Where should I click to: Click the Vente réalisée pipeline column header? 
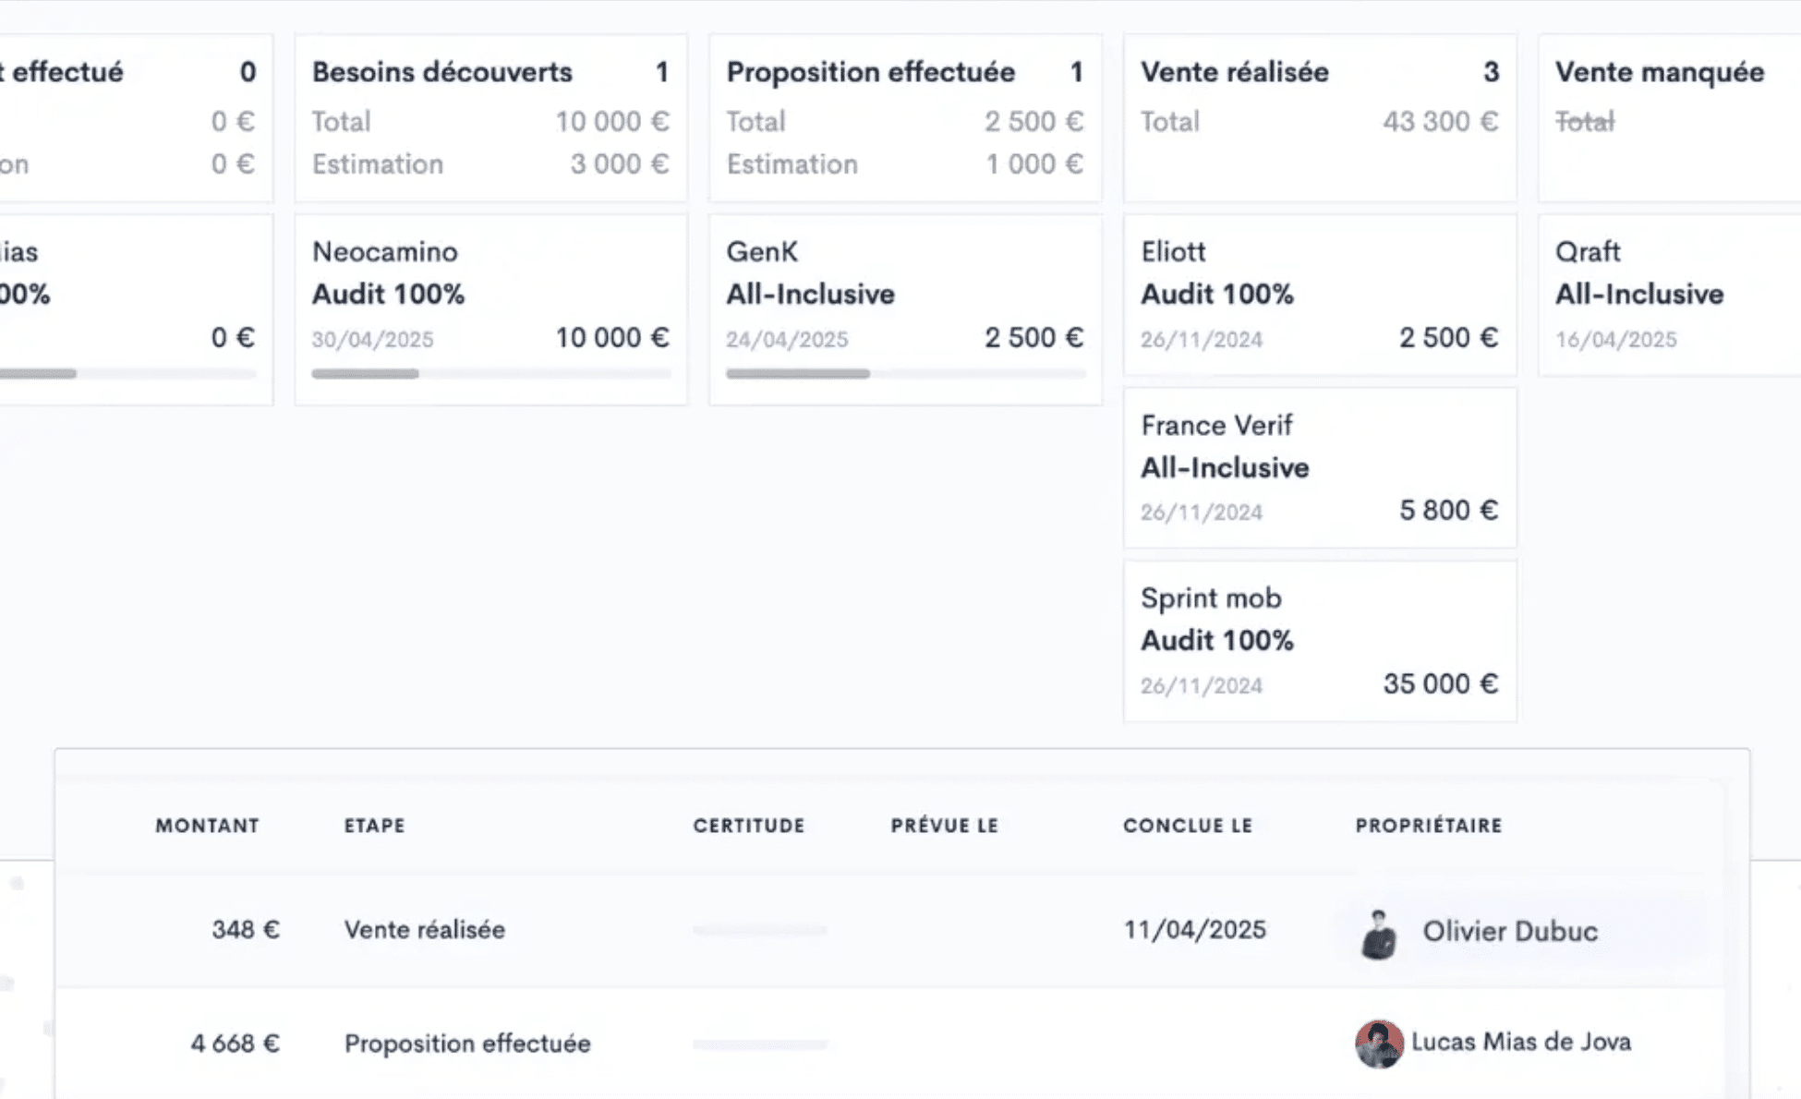pyautogui.click(x=1234, y=72)
